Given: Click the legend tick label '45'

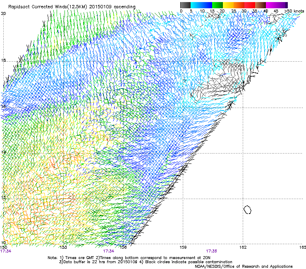Looking at the screenshot, I should (276, 11).
